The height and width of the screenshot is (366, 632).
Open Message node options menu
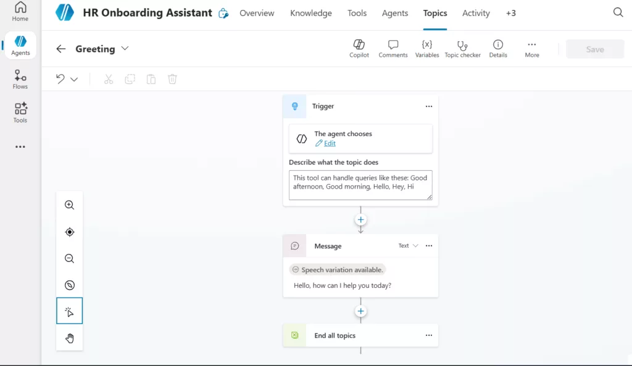[x=429, y=246]
